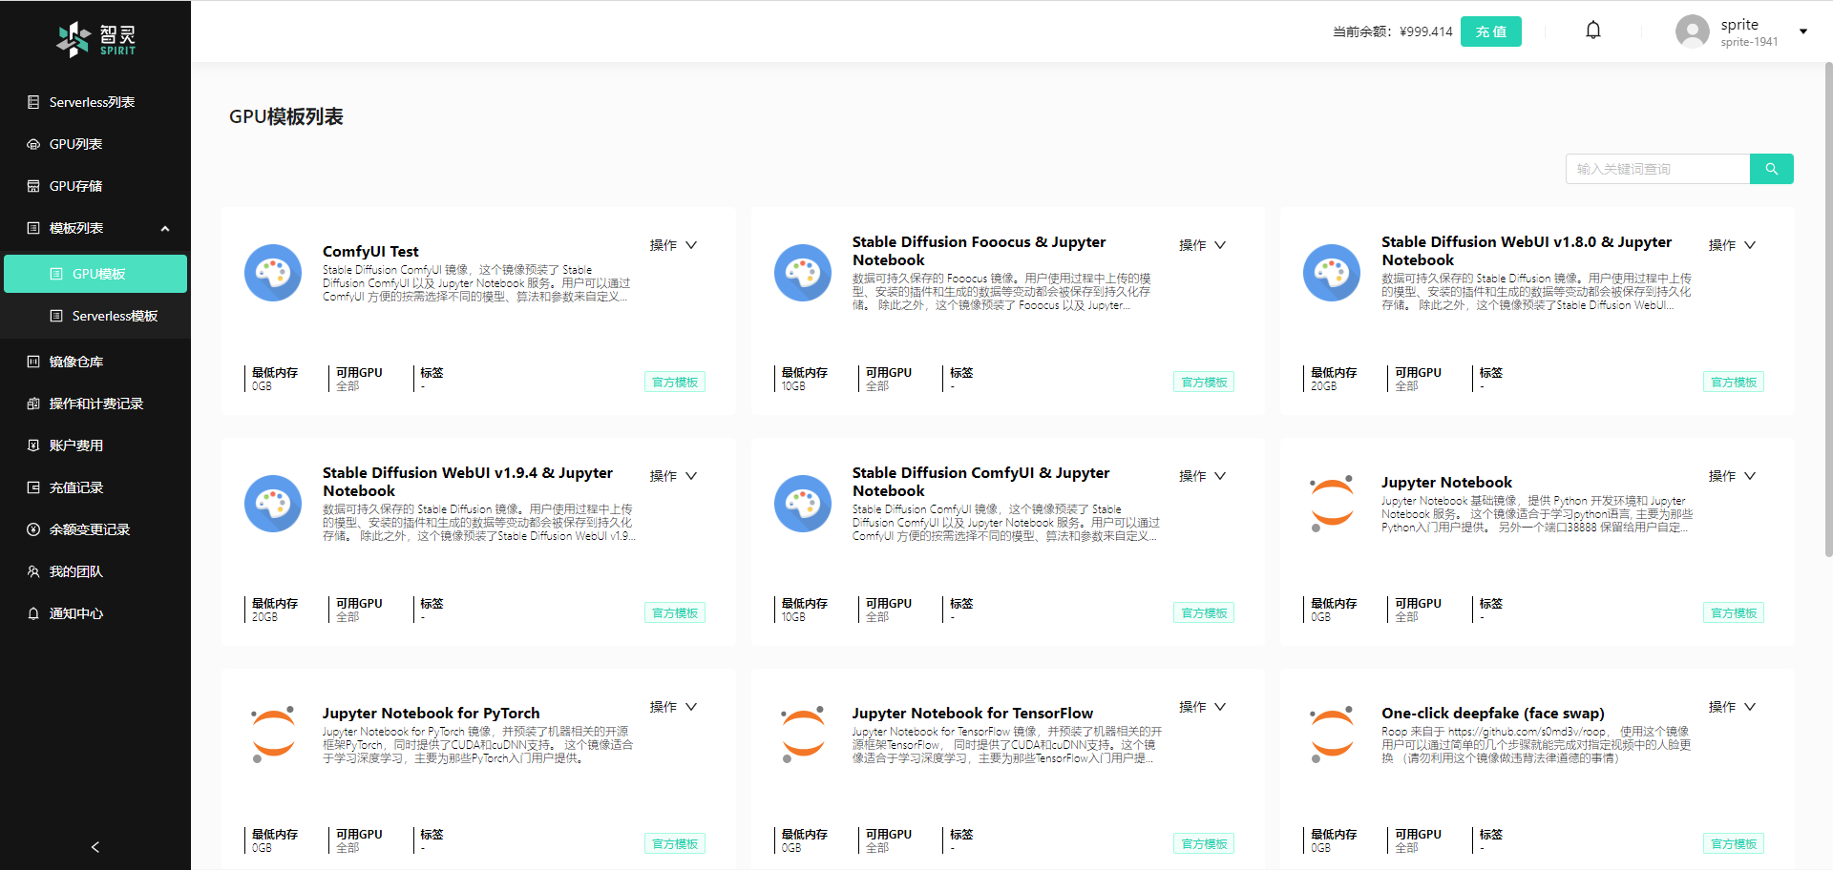The height and width of the screenshot is (870, 1833).
Task: Click the ComfyUI Test palette icon
Action: [273, 273]
